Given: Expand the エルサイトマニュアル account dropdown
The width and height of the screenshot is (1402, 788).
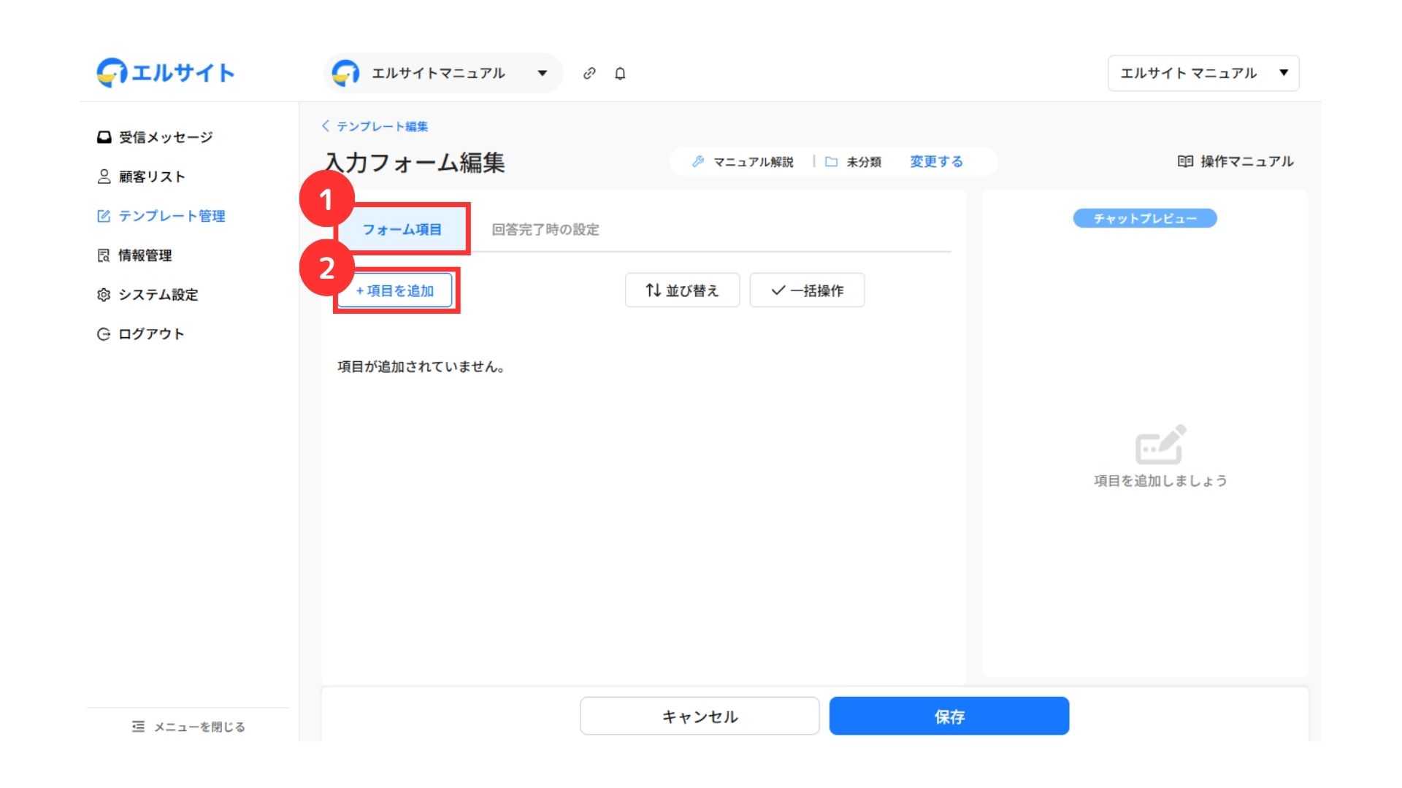Looking at the screenshot, I should [443, 73].
